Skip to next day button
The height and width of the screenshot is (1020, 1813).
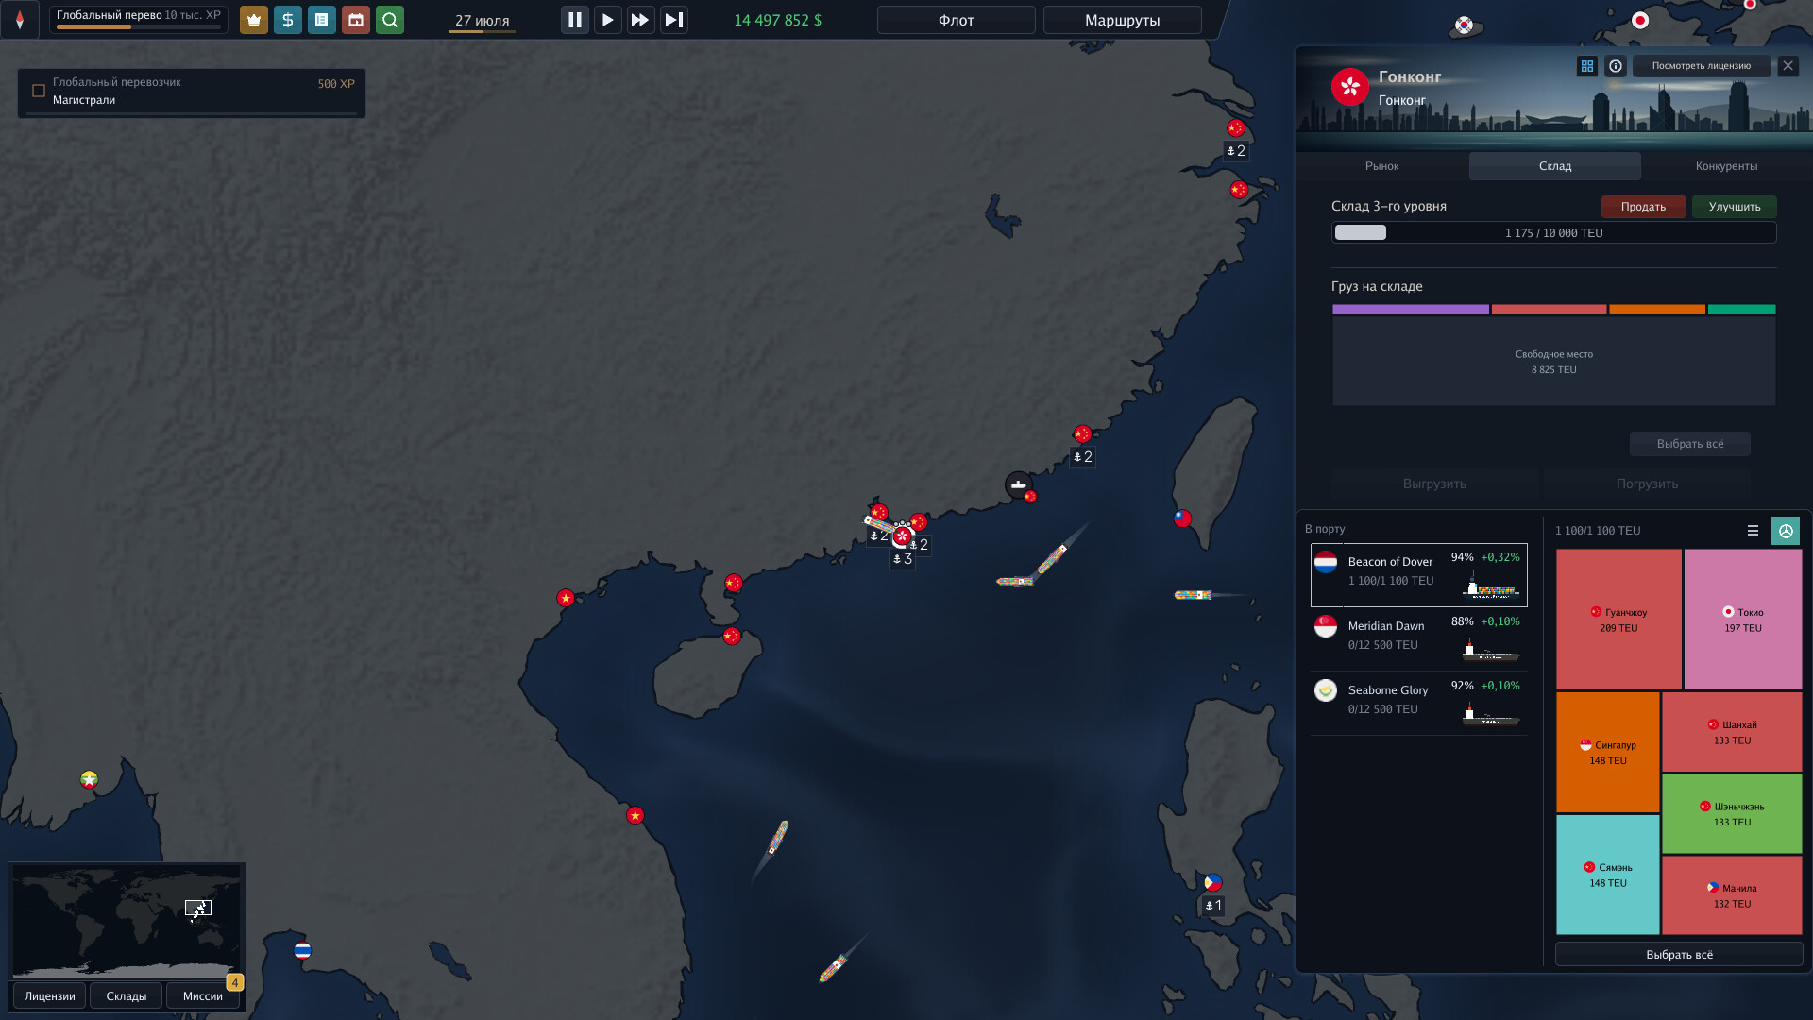(673, 20)
